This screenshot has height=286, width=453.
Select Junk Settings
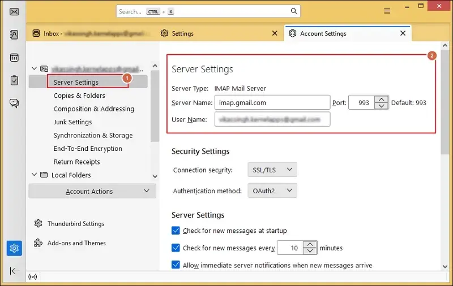(x=72, y=122)
